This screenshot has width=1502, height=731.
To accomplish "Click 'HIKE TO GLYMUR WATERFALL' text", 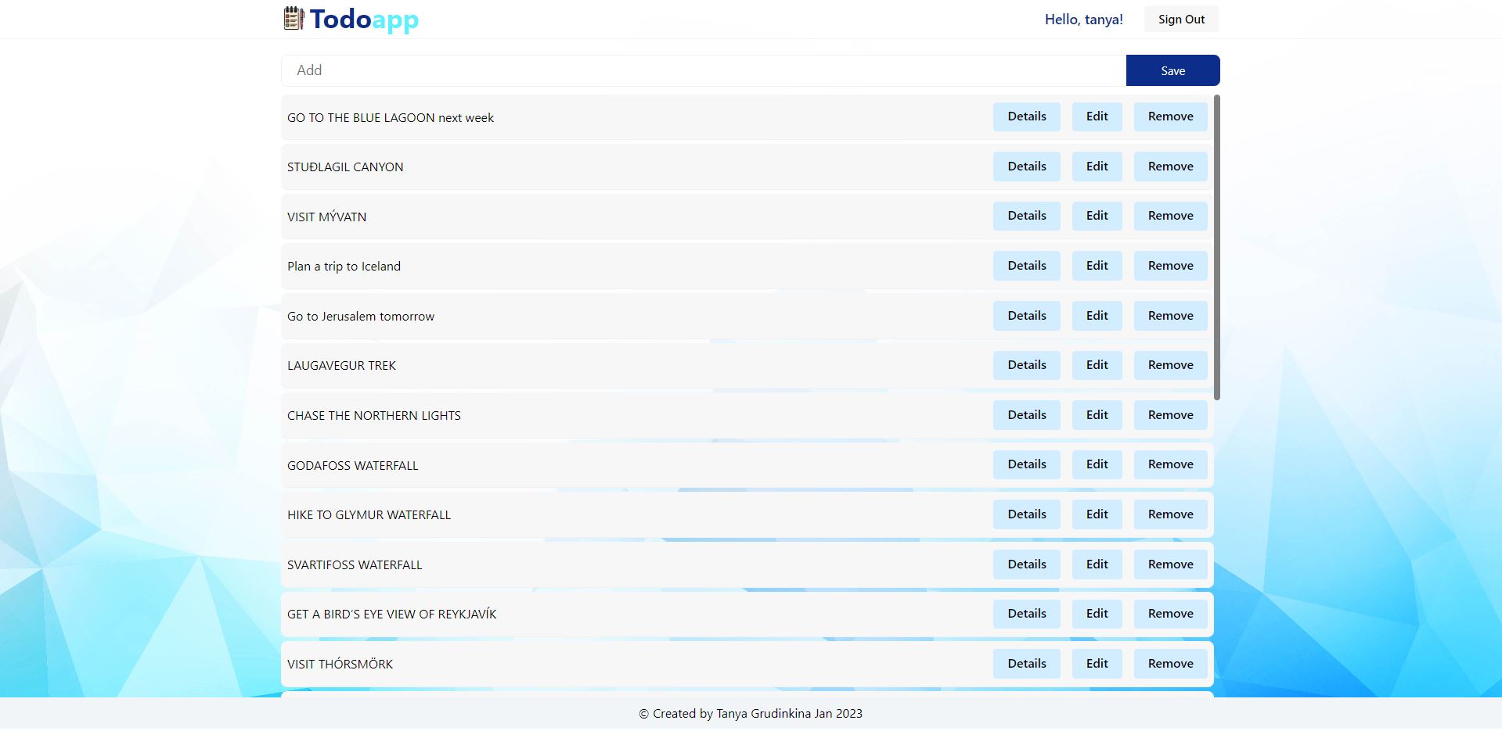I will click(x=369, y=515).
